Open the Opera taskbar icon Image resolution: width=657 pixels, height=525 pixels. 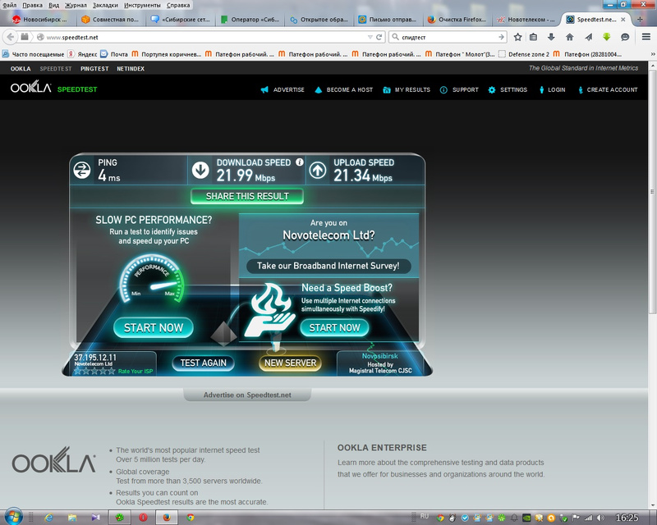143,518
